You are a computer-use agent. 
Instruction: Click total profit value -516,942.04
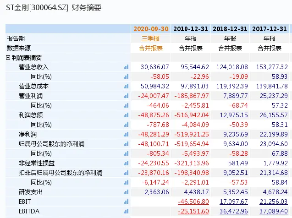[192, 115]
